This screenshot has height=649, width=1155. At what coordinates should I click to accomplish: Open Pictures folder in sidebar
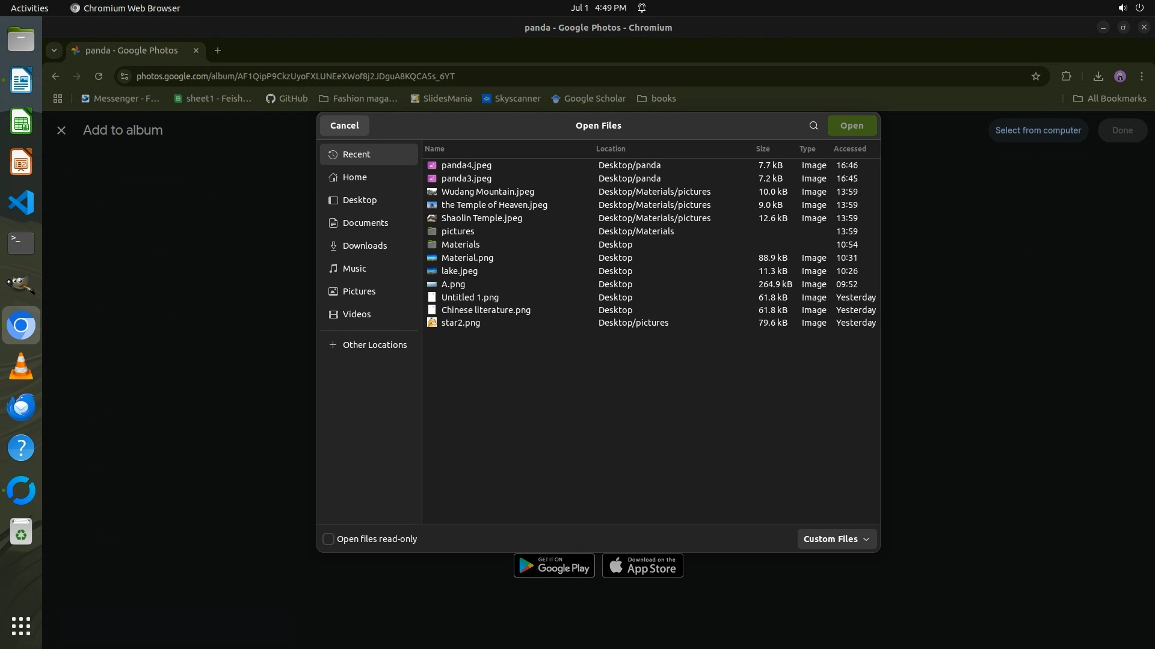tap(359, 291)
